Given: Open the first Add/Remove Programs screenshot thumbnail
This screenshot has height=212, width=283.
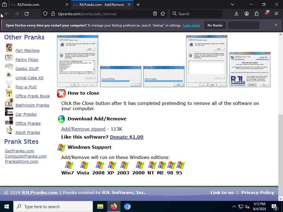Looking at the screenshot, I should (78, 61).
